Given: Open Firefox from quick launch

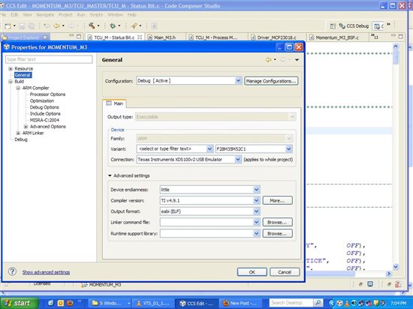Looking at the screenshot, I should 70,303.
